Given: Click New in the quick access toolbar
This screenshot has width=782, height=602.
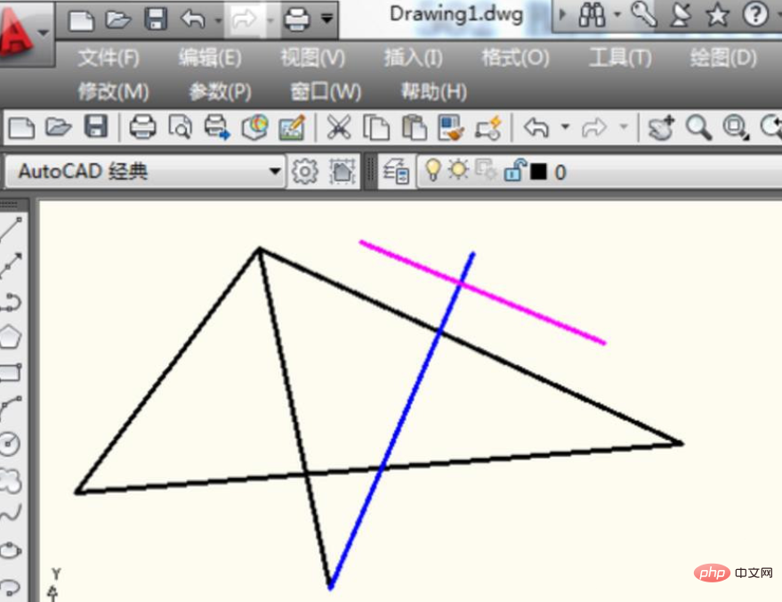Looking at the screenshot, I should 81,20.
